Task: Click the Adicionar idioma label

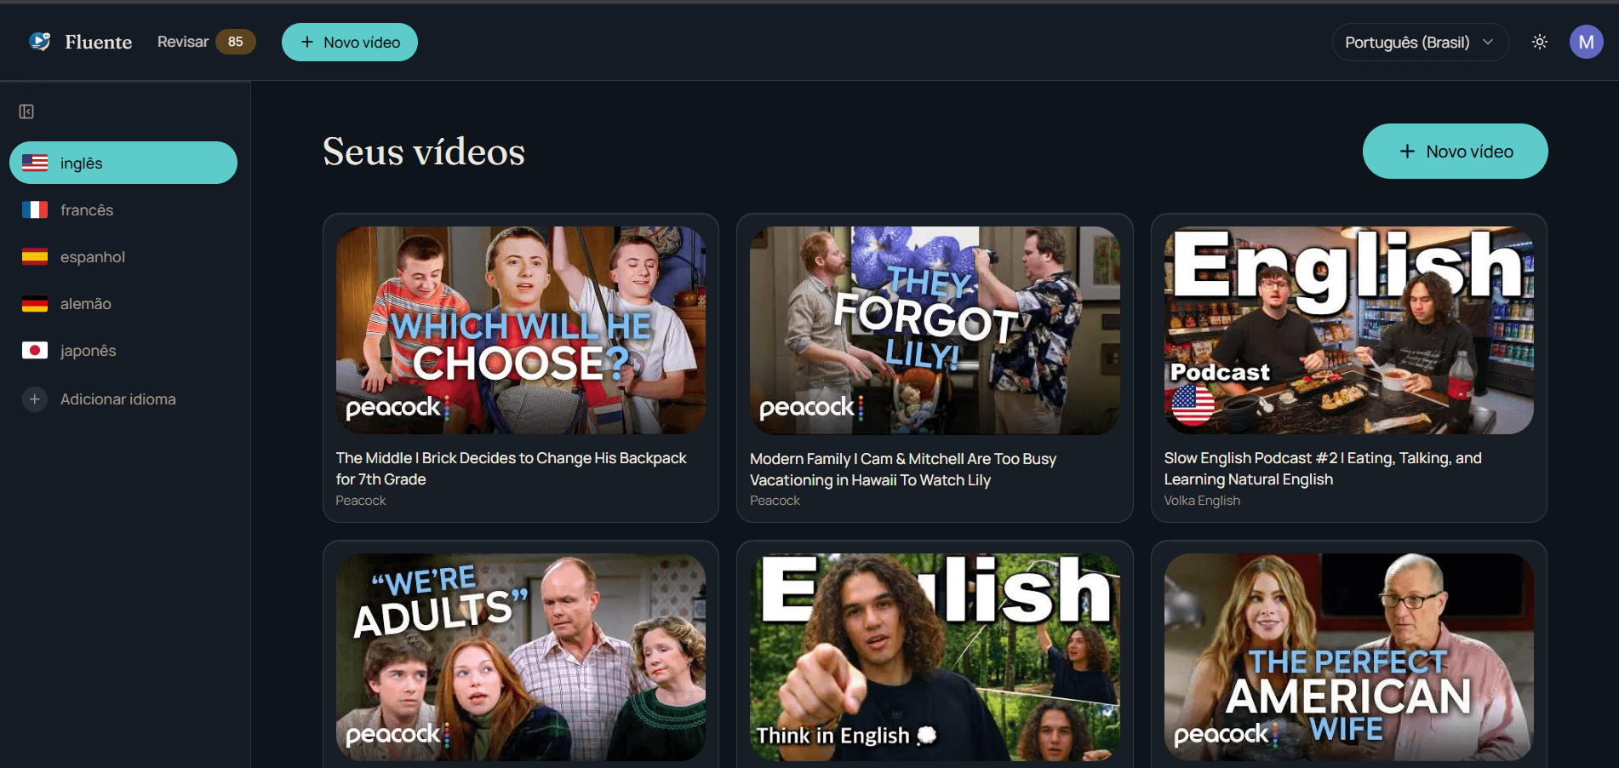Action: [118, 398]
